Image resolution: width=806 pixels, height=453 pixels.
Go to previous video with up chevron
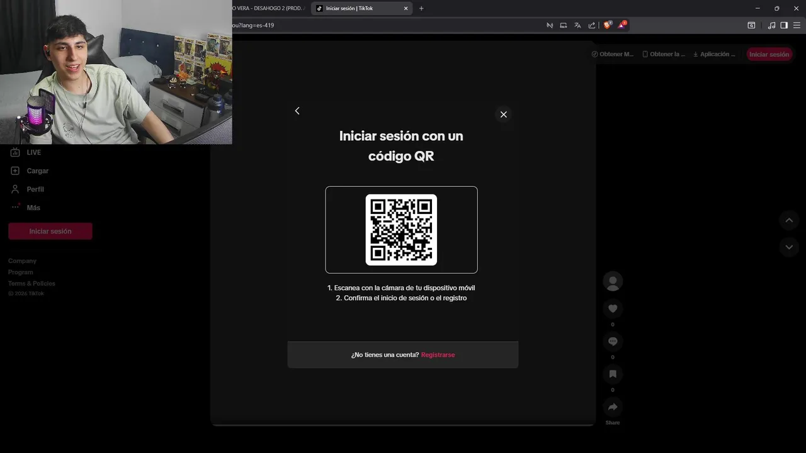click(x=789, y=220)
